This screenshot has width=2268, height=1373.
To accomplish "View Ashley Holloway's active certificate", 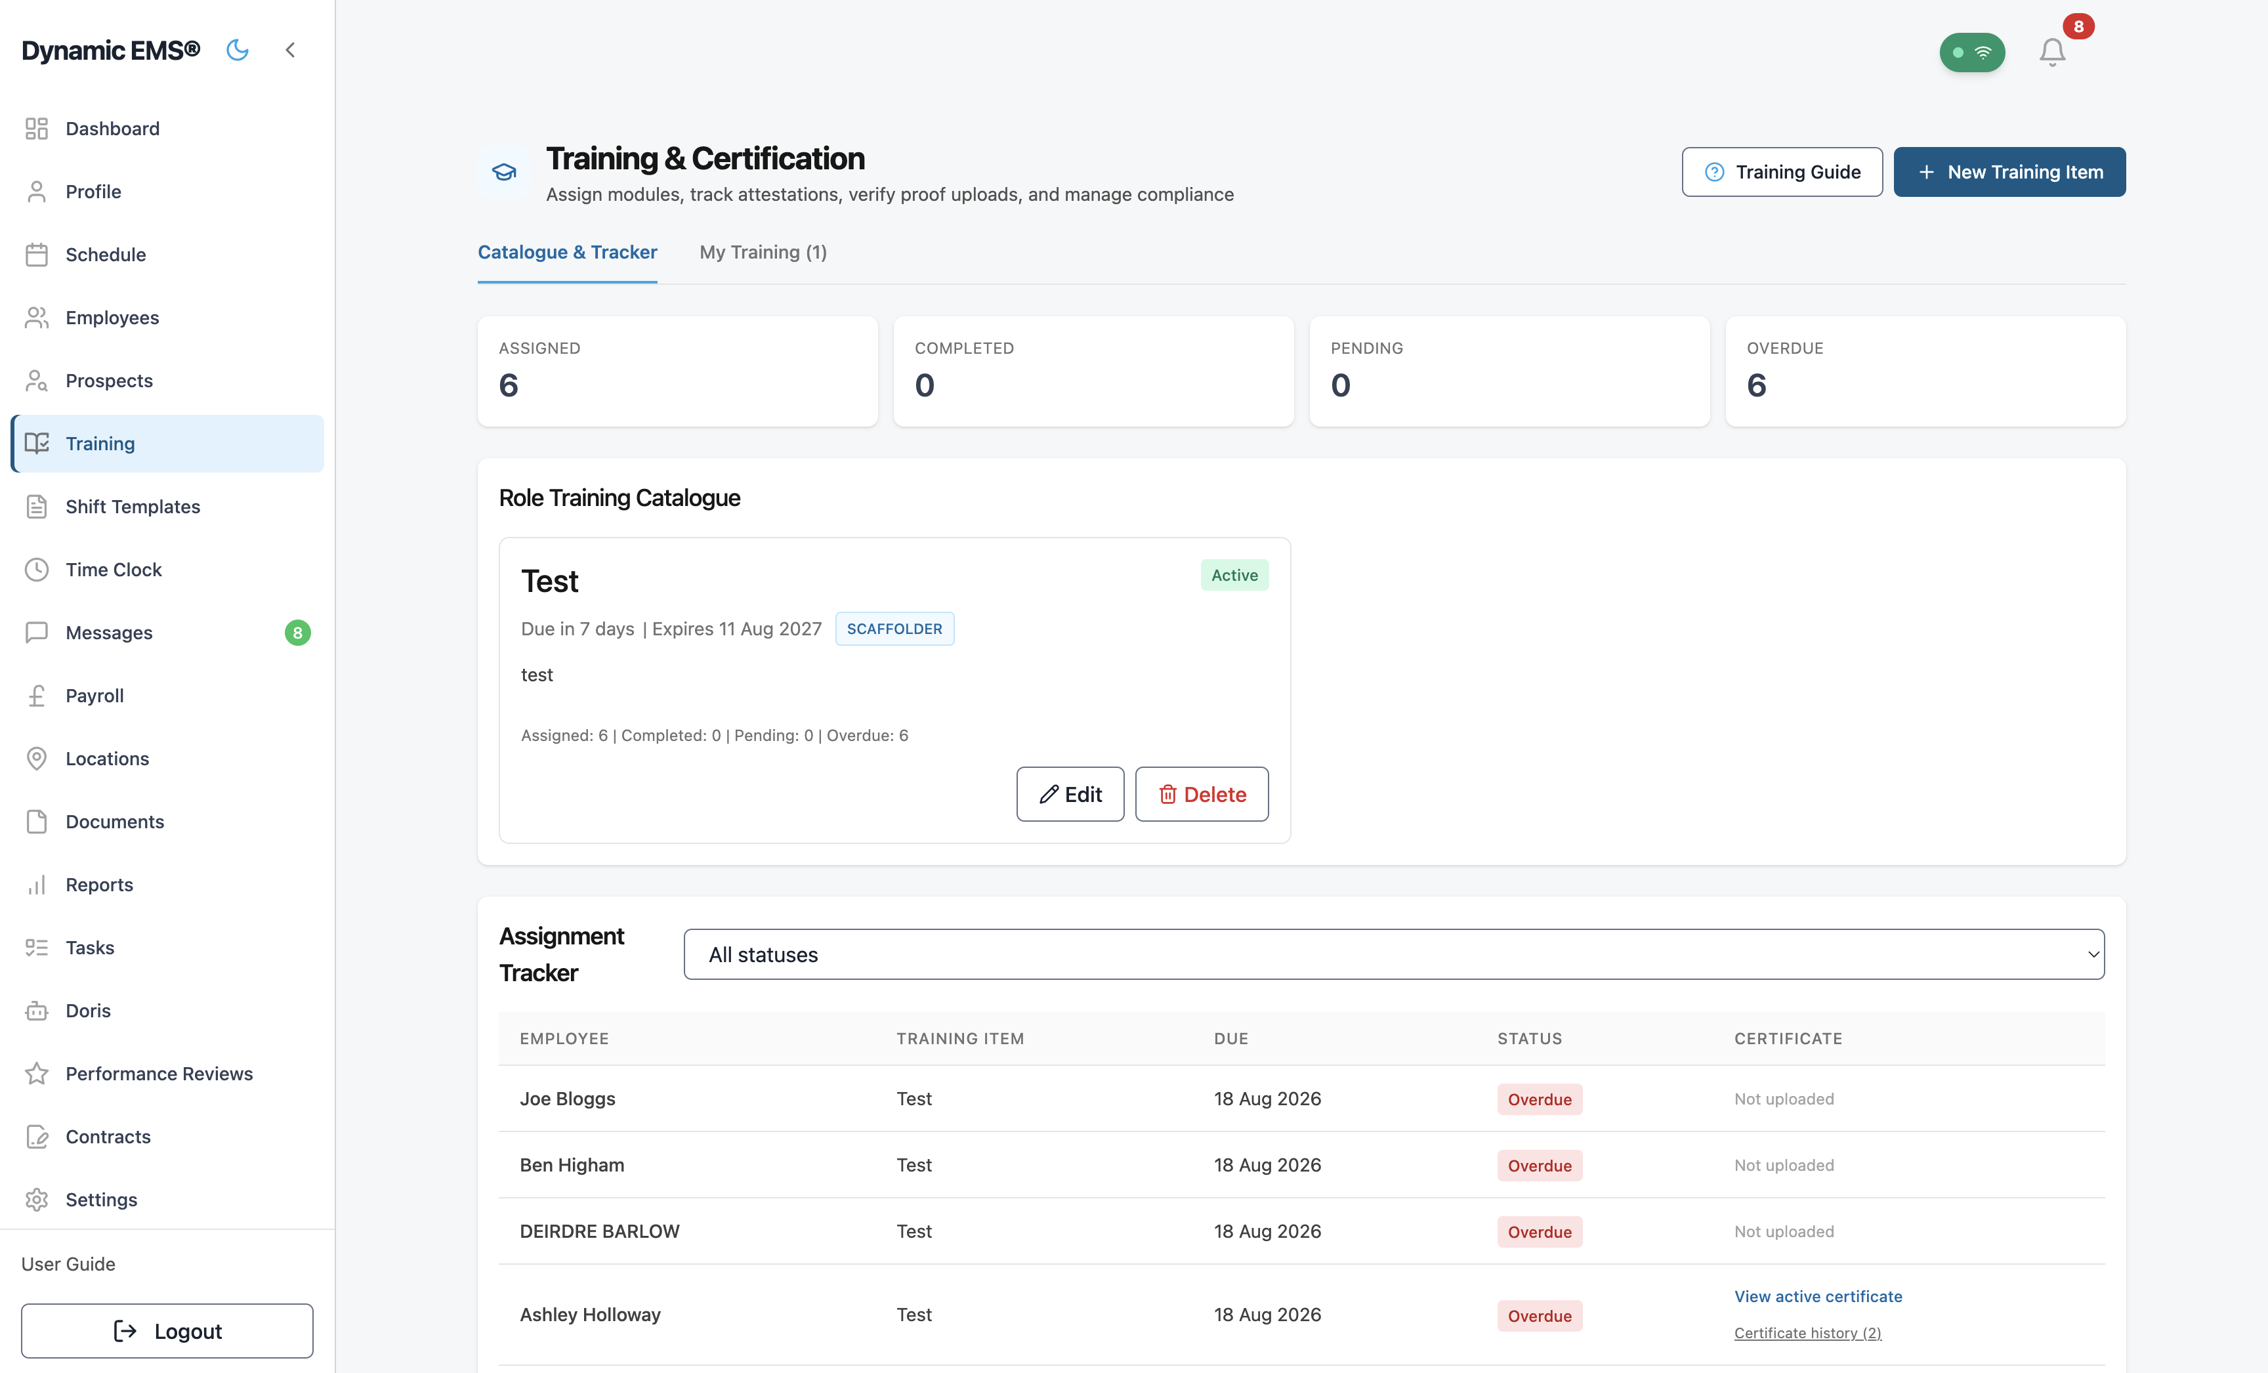I will (x=1818, y=1297).
